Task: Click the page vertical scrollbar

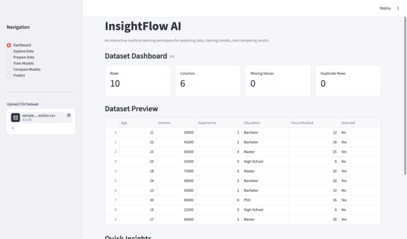Action: [x=405, y=96]
